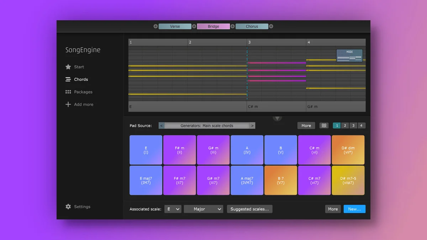
Task: Click the Suggested scales... button
Action: 250,209
